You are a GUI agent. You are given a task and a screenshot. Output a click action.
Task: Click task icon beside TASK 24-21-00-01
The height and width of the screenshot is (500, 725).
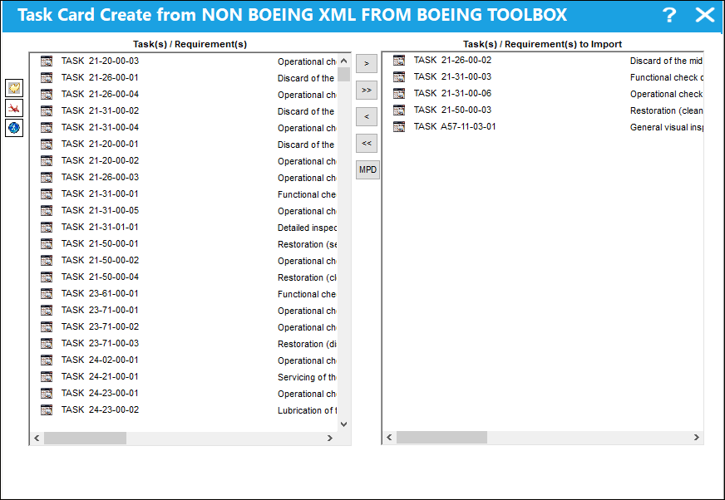(47, 376)
